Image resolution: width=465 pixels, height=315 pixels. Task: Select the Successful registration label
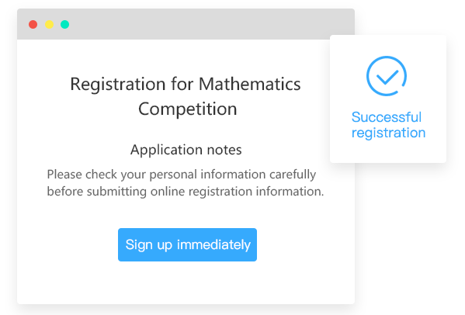(388, 125)
